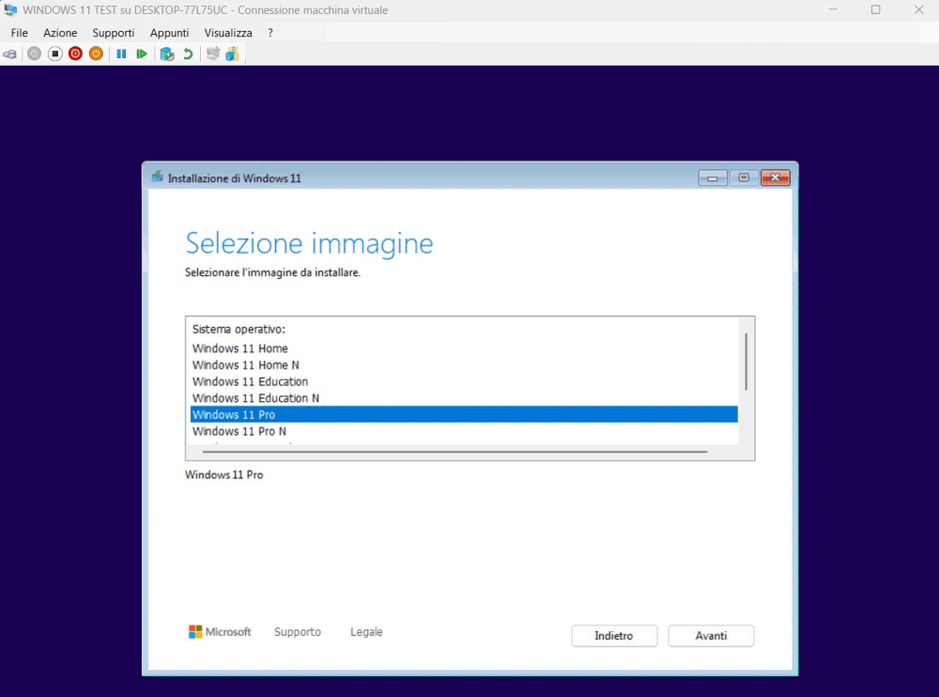Minimize the Installazione di Windows 11 dialog

713,178
